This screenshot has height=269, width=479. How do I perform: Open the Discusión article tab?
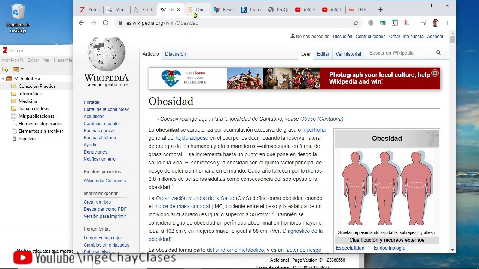coord(176,54)
